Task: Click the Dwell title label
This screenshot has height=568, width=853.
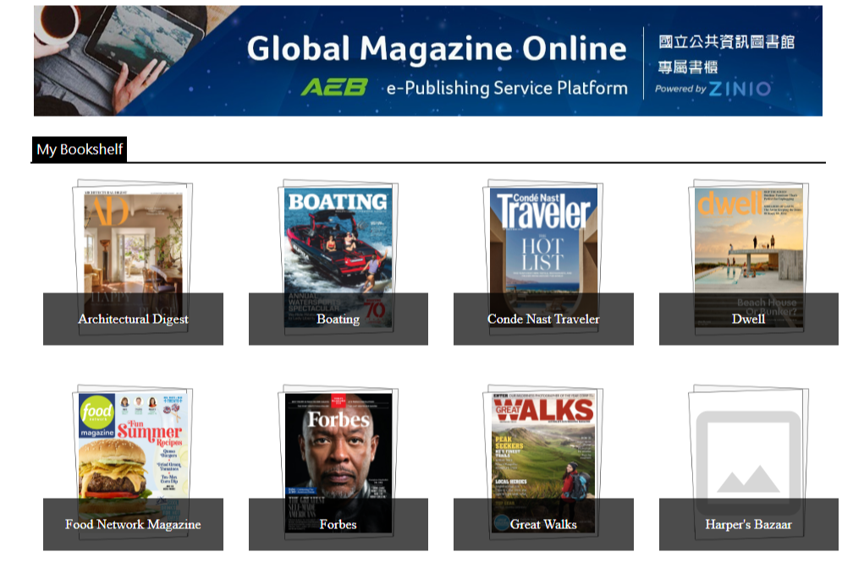Action: click(x=749, y=319)
